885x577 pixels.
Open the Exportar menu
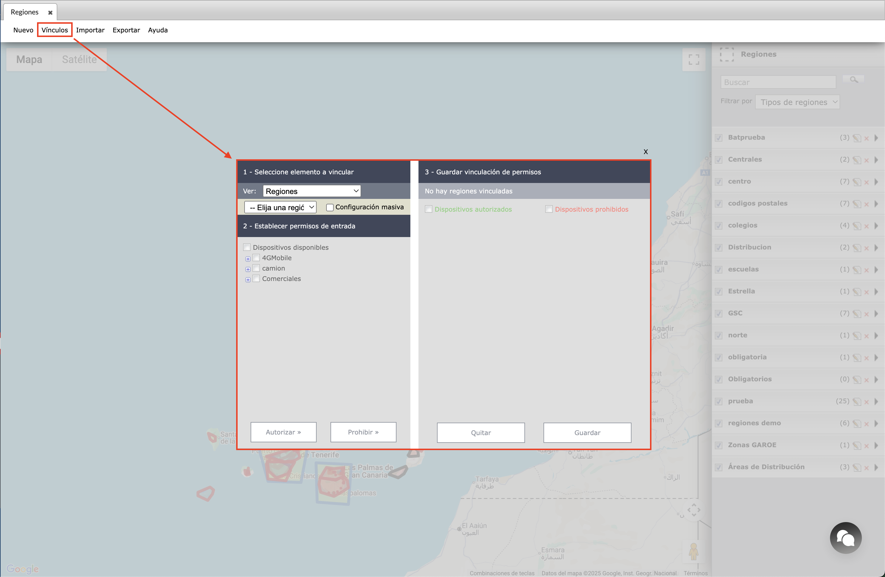pyautogui.click(x=126, y=30)
